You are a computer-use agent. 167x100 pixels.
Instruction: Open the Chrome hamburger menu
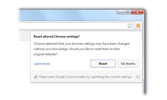[x=138, y=26]
